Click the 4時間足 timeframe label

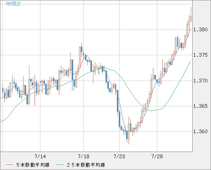(13, 4)
